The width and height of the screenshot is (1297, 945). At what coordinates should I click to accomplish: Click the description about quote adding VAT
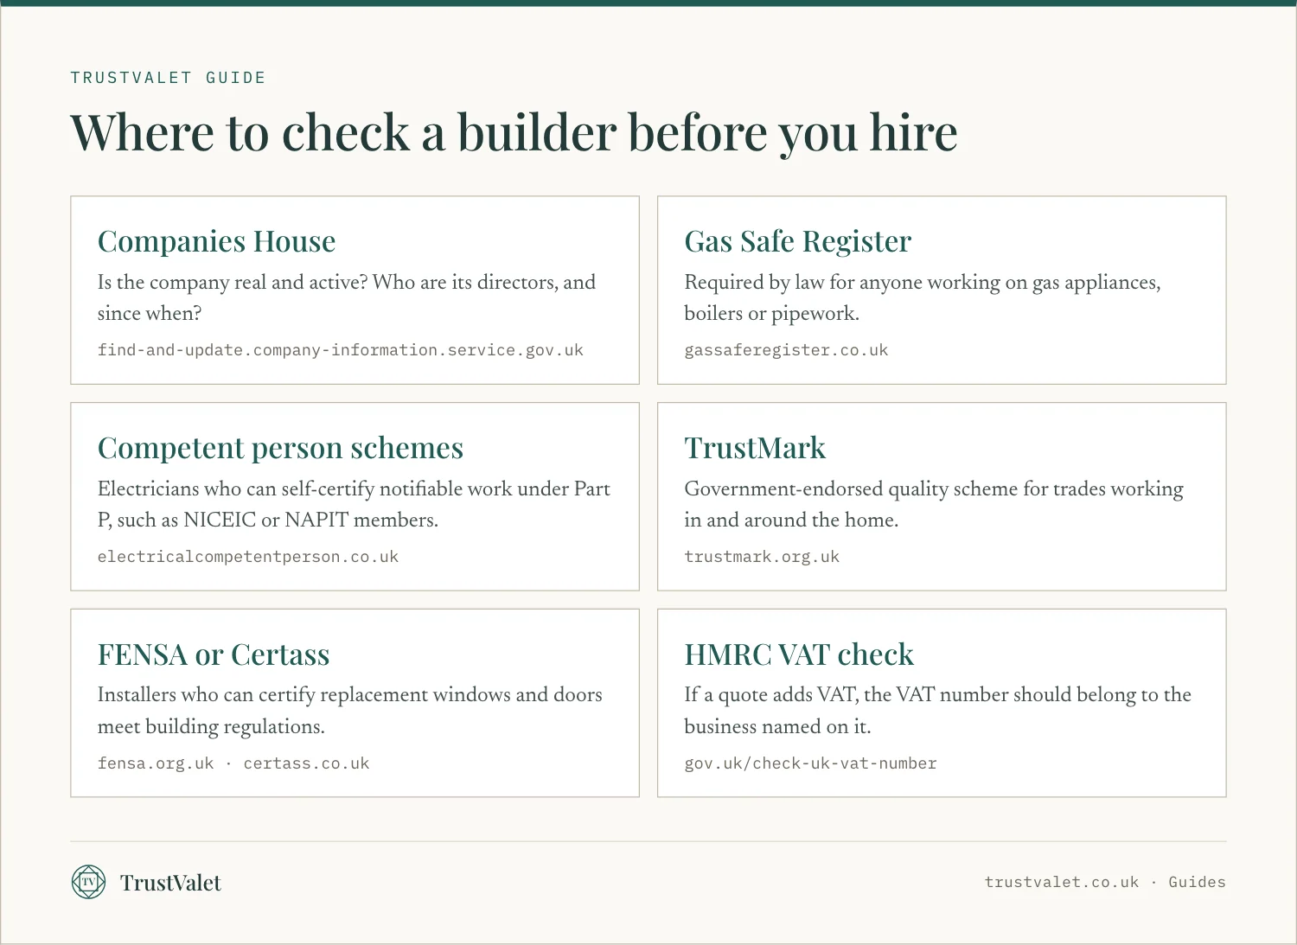(938, 711)
